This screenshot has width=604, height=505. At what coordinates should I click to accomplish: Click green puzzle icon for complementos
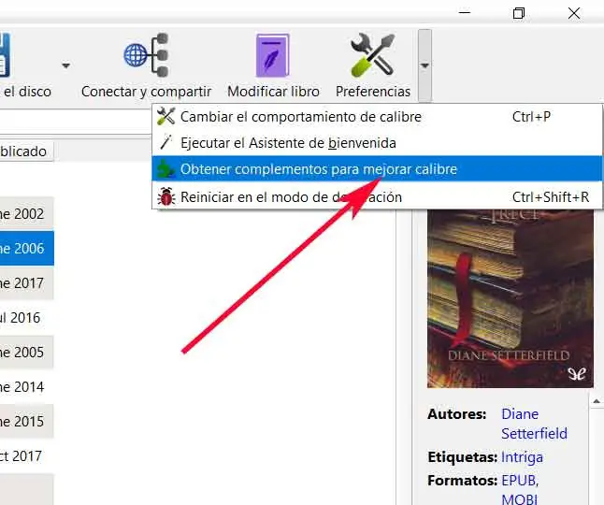[166, 169]
